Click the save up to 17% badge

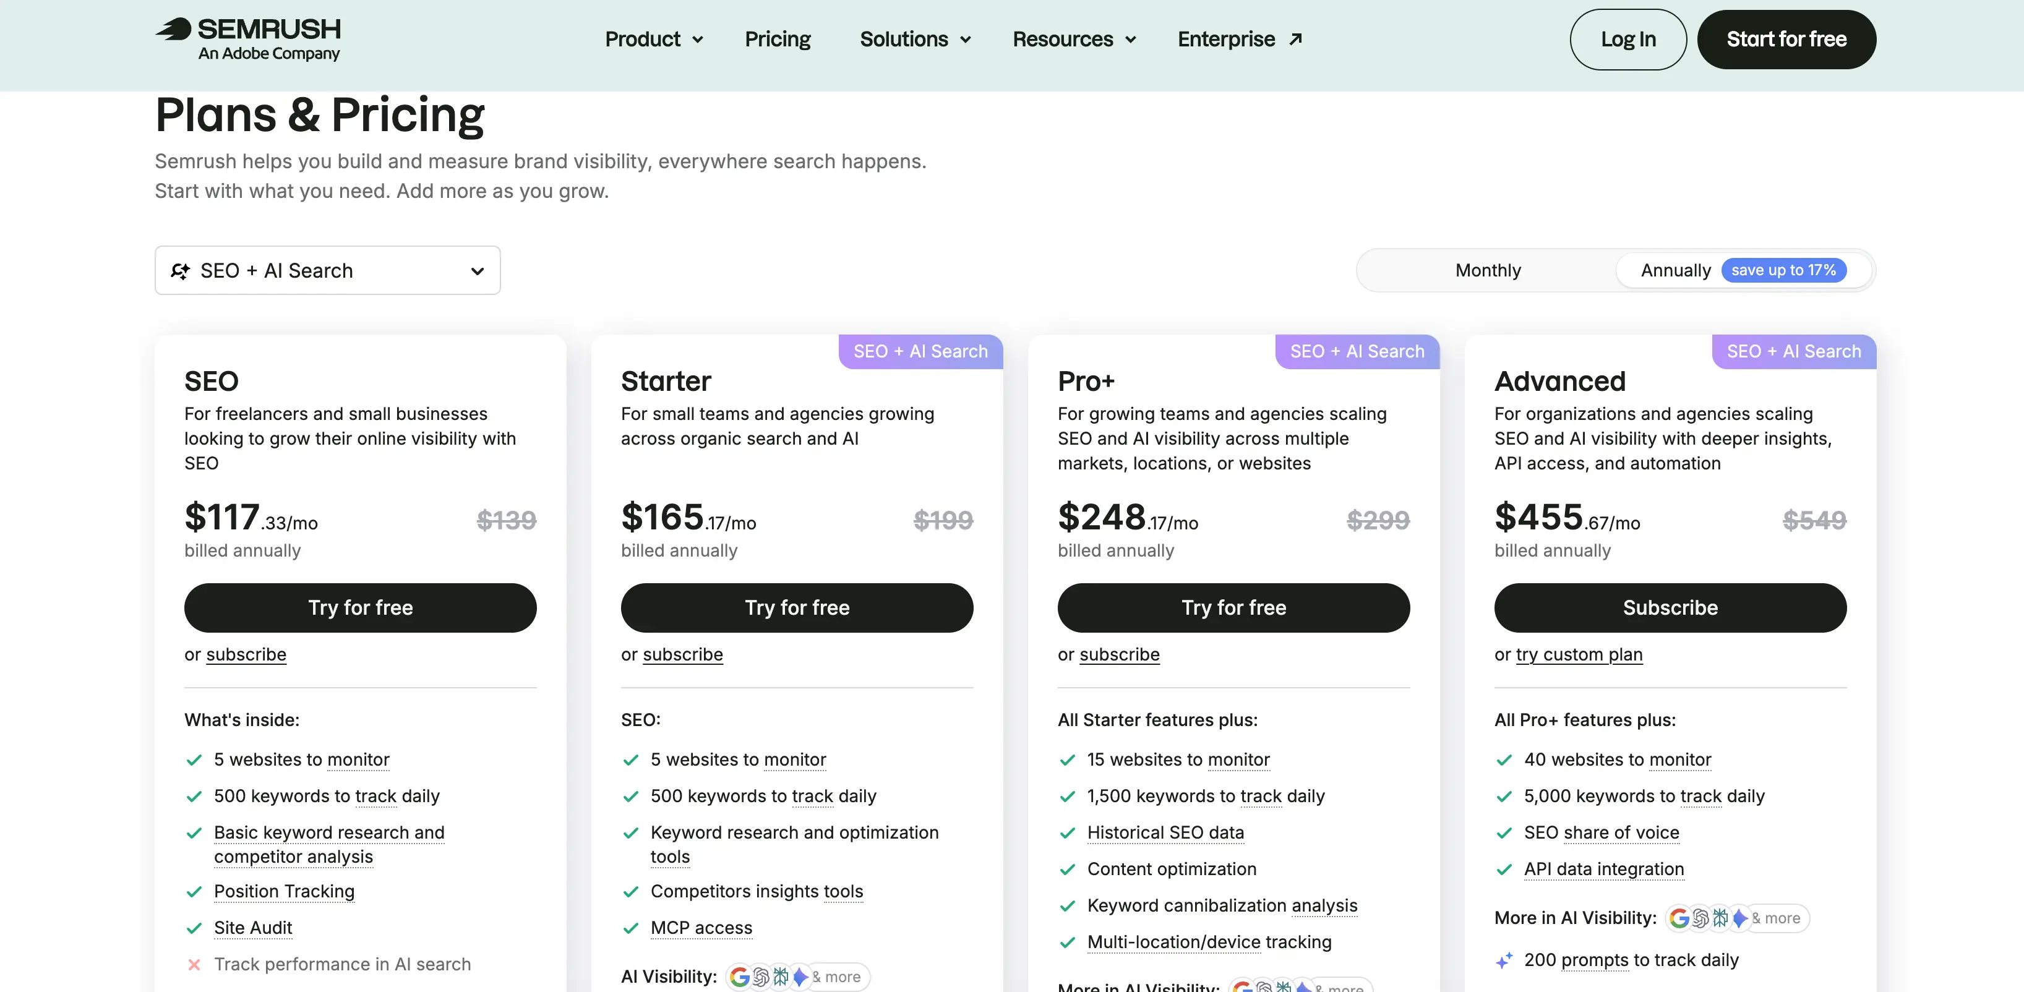[1783, 270]
